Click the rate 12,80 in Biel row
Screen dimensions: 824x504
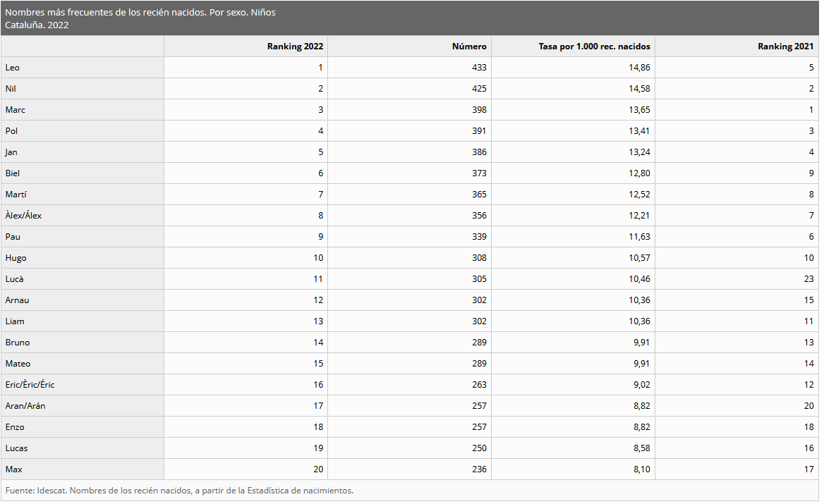640,173
